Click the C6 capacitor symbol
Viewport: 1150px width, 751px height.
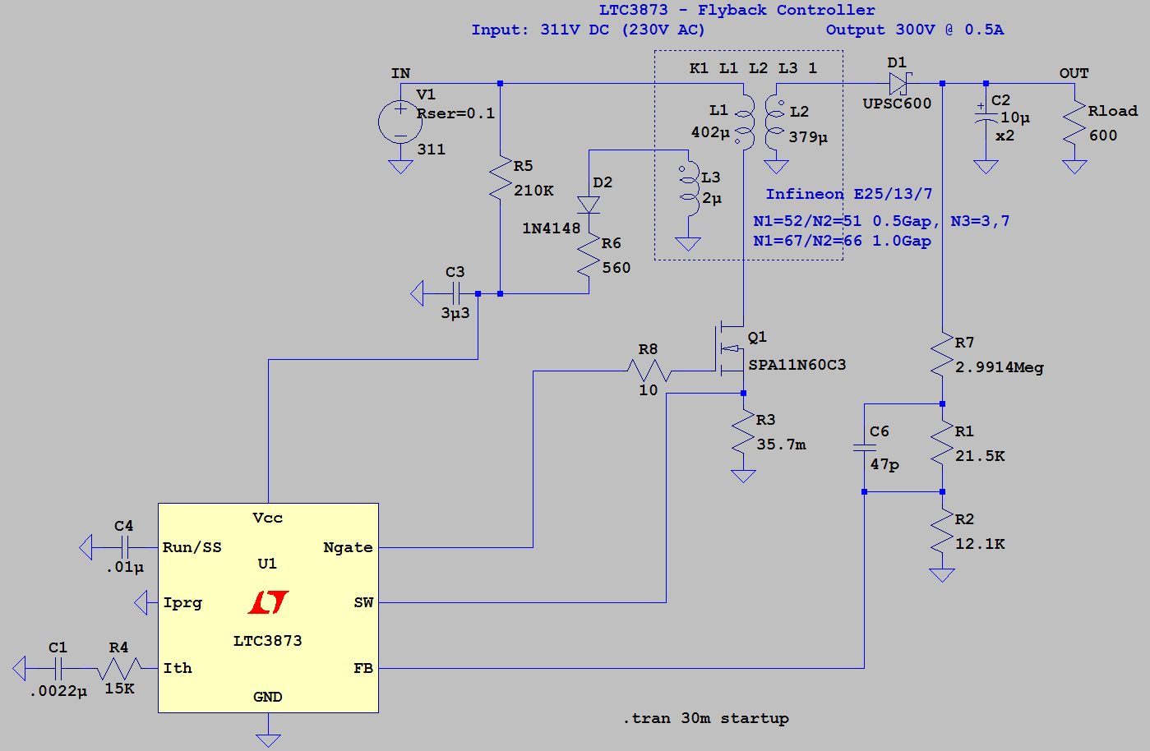click(864, 448)
